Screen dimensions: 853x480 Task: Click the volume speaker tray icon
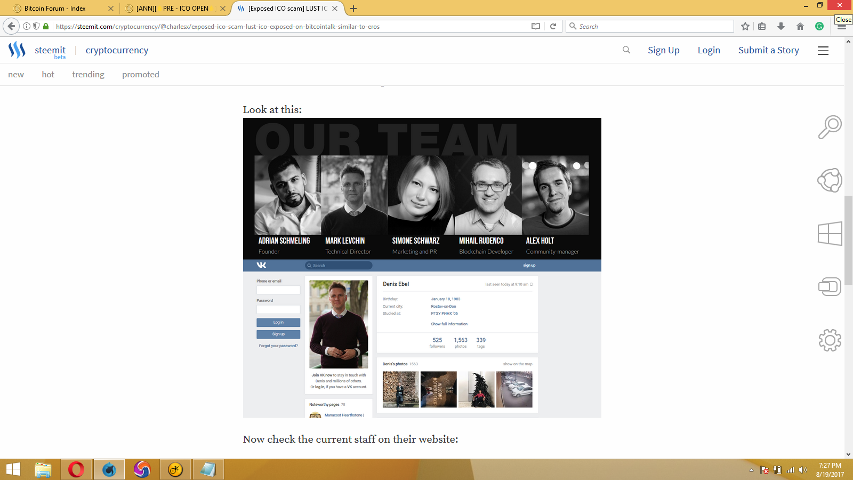803,470
